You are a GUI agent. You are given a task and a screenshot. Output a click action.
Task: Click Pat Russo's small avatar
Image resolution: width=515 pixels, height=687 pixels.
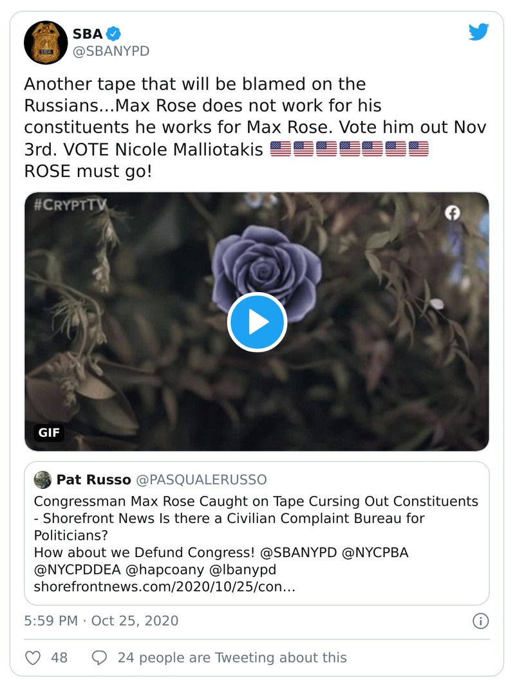coord(42,480)
